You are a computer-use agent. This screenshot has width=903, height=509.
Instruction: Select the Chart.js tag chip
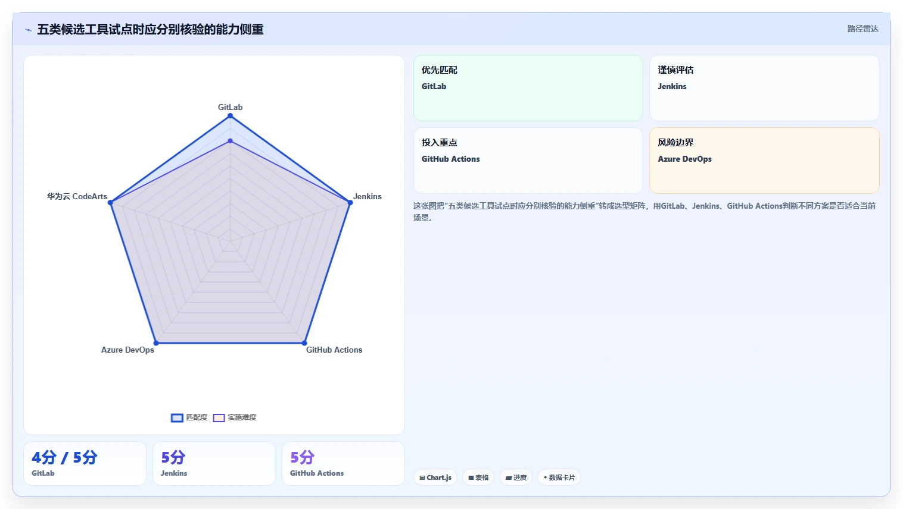pos(435,477)
